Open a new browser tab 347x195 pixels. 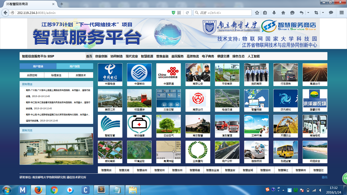point(62,4)
